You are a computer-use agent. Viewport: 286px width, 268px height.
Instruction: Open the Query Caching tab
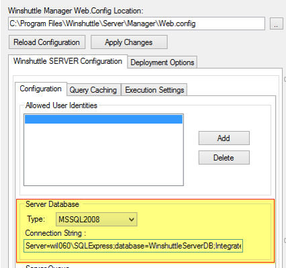pyautogui.click(x=93, y=90)
